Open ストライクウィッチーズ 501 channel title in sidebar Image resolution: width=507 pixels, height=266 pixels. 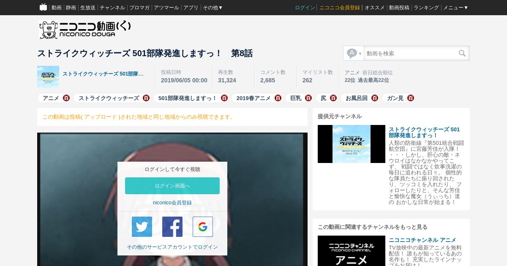coord(424,132)
